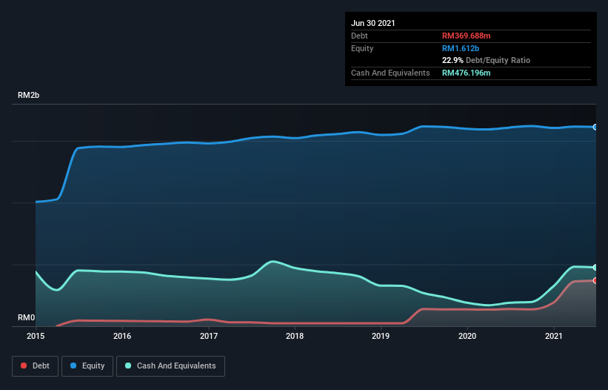Select the 2021 x-axis label
The width and height of the screenshot is (608, 390).
pos(554,336)
